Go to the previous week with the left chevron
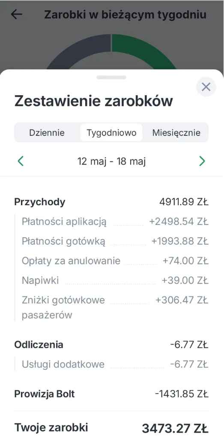The width and height of the screenshot is (224, 440). pyautogui.click(x=21, y=162)
